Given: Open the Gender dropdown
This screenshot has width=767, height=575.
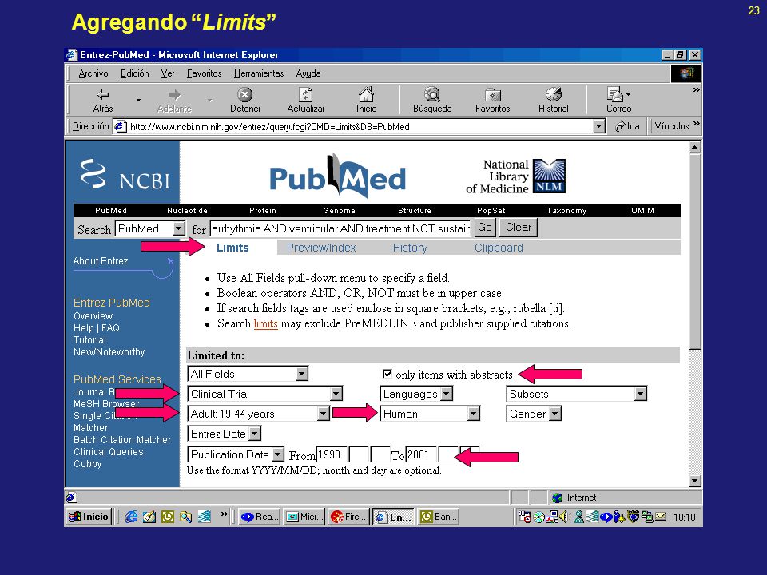Looking at the screenshot, I should 533,414.
